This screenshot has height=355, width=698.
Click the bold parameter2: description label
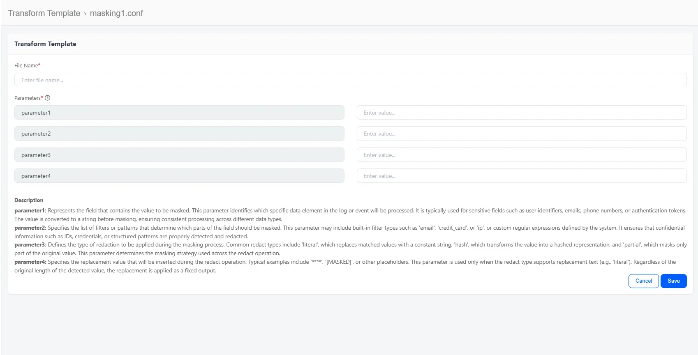click(30, 228)
